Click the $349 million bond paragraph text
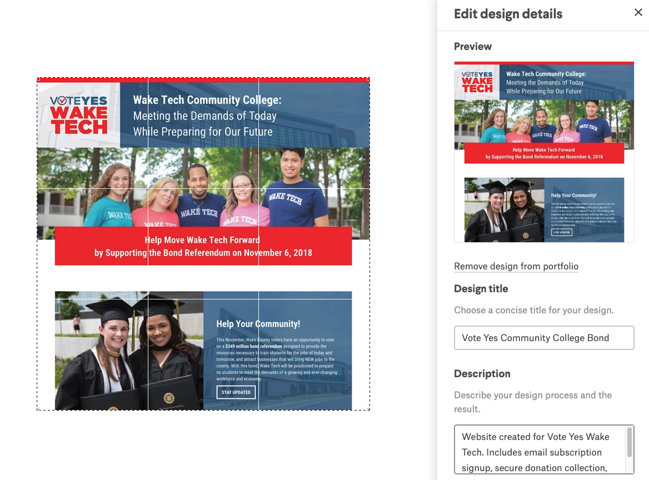 [277, 359]
